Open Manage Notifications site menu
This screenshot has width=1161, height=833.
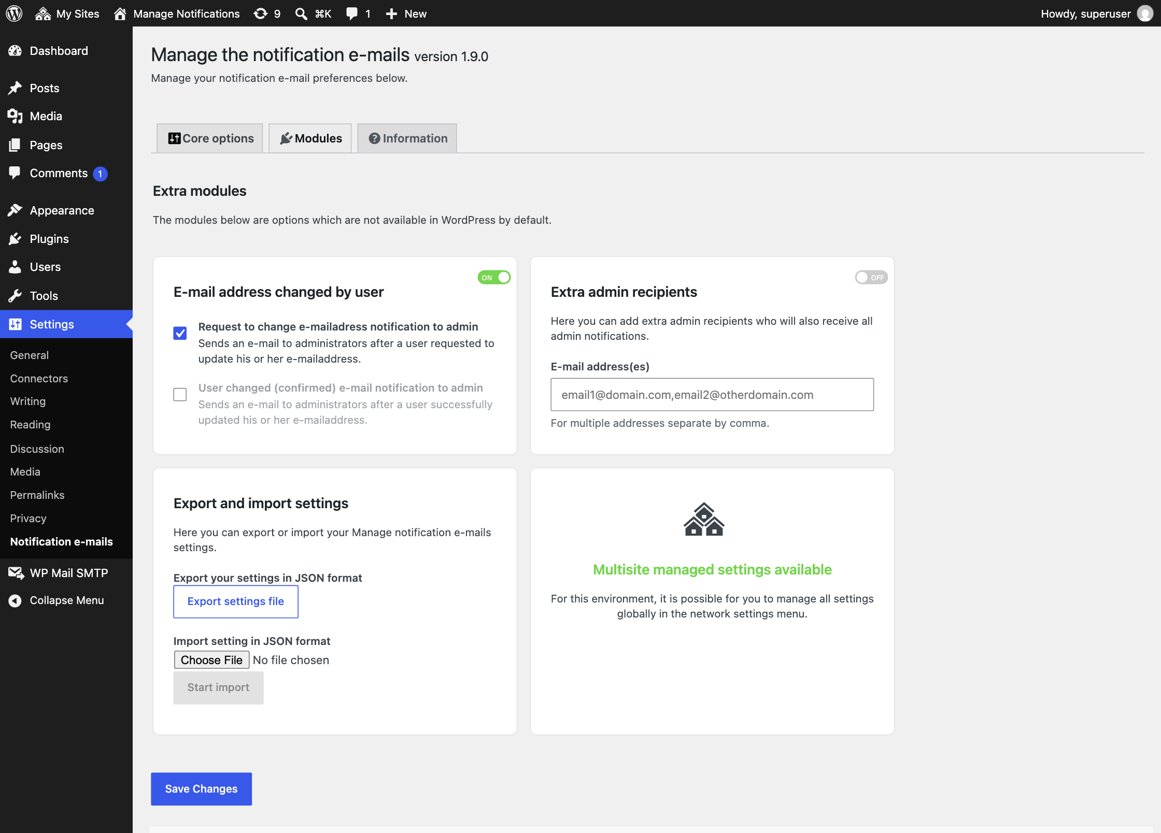coord(177,13)
